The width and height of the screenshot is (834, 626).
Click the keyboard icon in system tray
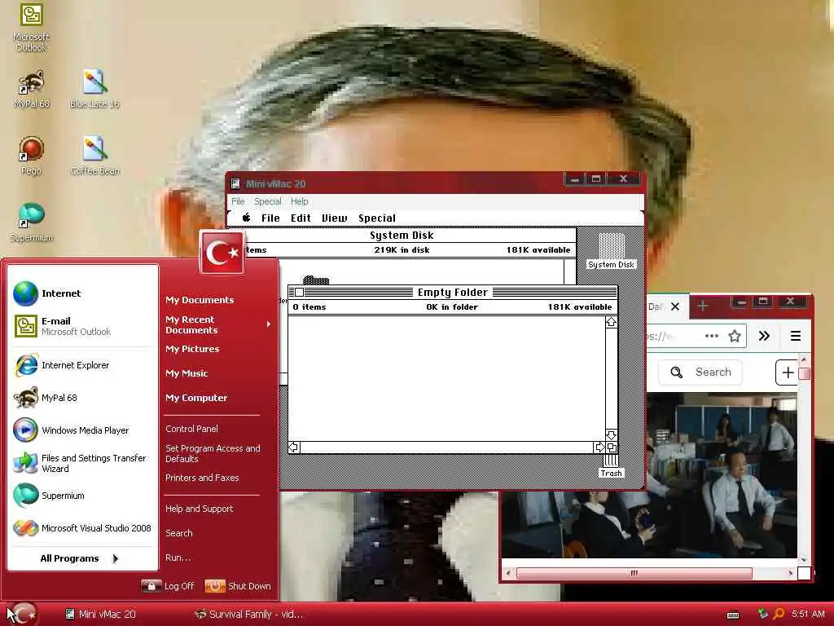[x=733, y=615]
